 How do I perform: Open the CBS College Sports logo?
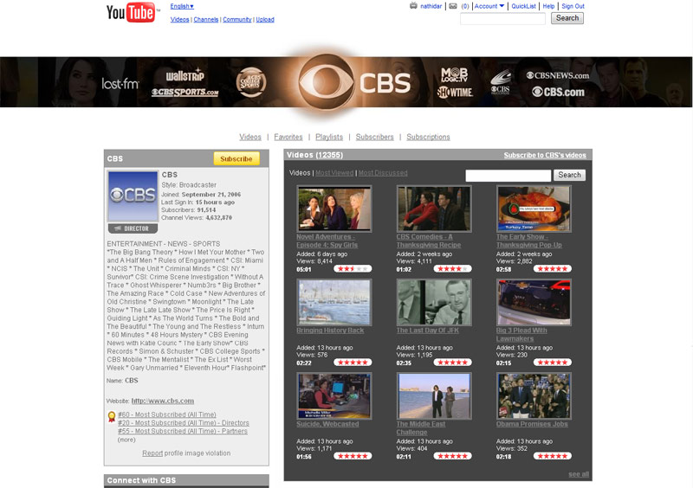click(x=251, y=82)
